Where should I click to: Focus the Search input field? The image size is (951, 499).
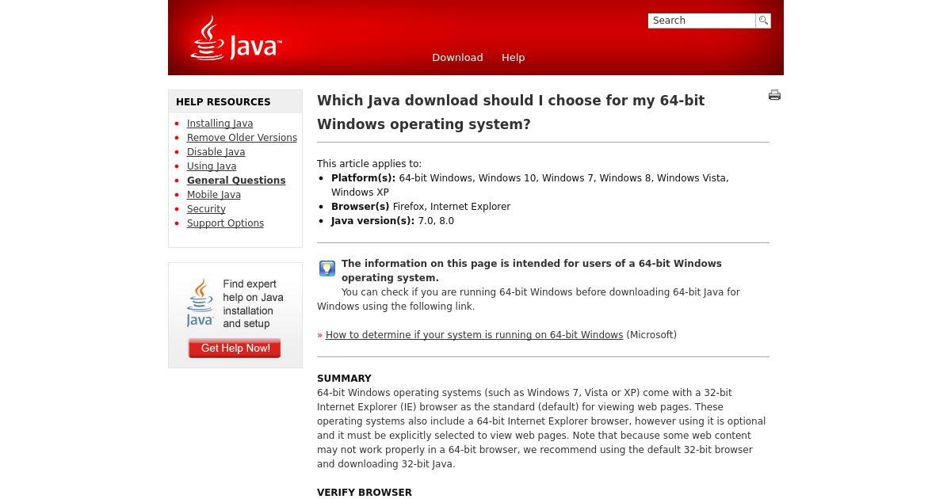pos(701,21)
